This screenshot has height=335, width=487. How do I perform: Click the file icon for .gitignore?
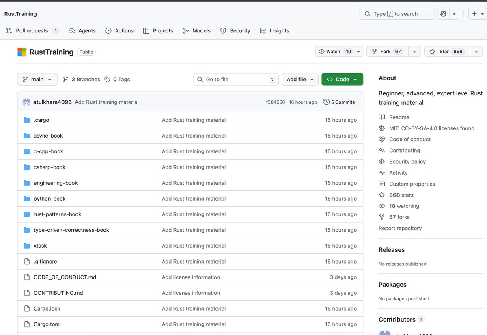(x=27, y=262)
